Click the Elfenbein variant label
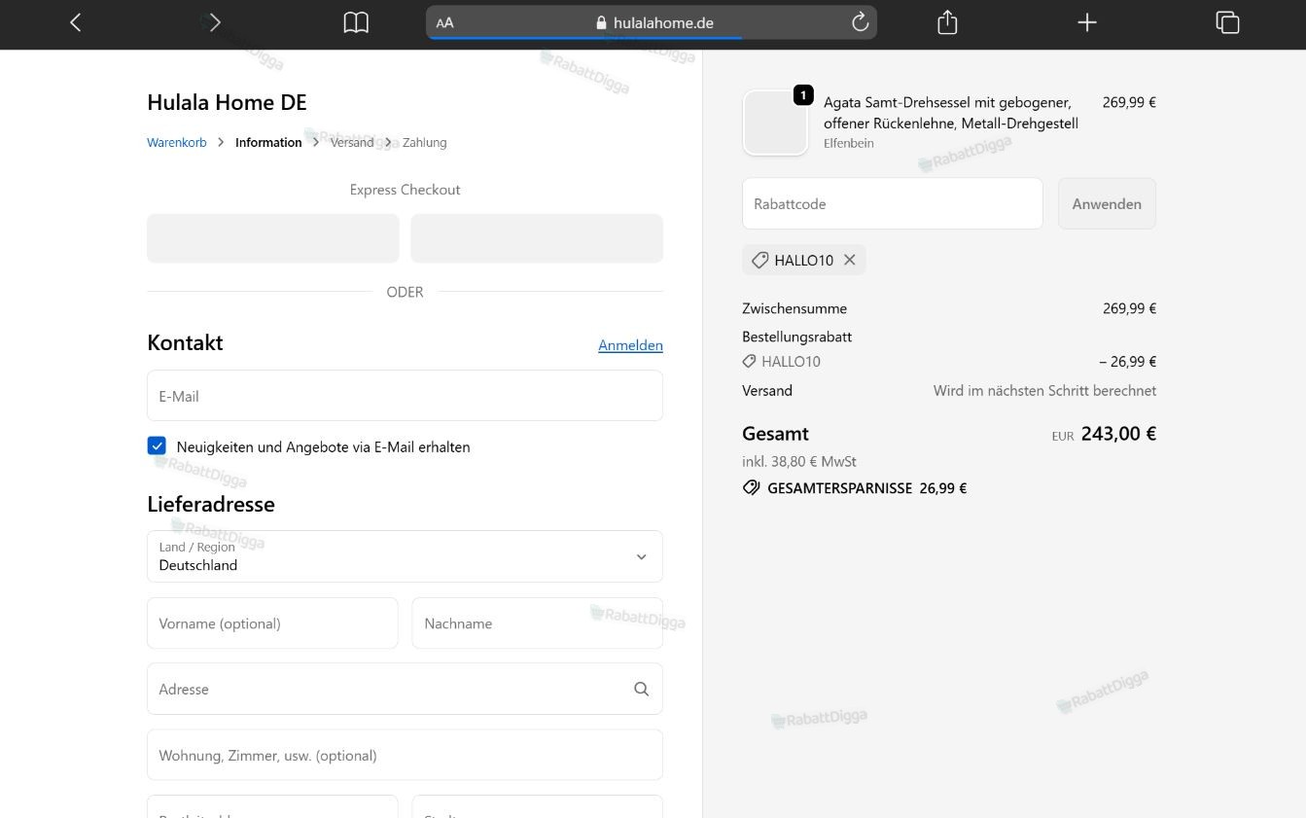The image size is (1306, 818). point(849,143)
